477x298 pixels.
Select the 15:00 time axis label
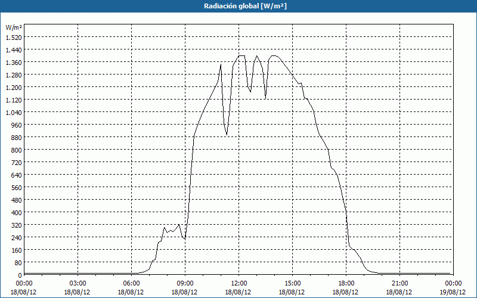pyautogui.click(x=292, y=284)
